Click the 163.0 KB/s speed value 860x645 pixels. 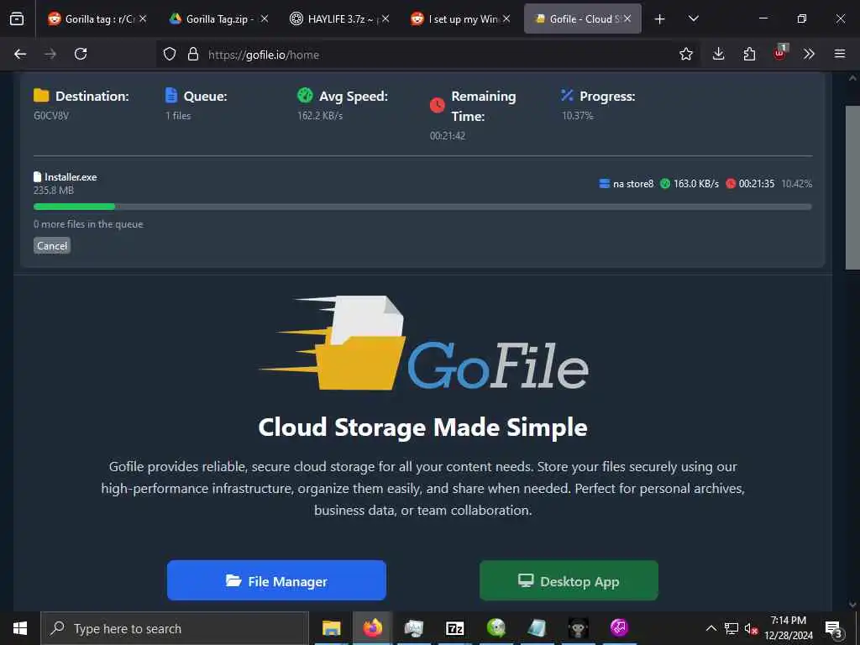696,184
